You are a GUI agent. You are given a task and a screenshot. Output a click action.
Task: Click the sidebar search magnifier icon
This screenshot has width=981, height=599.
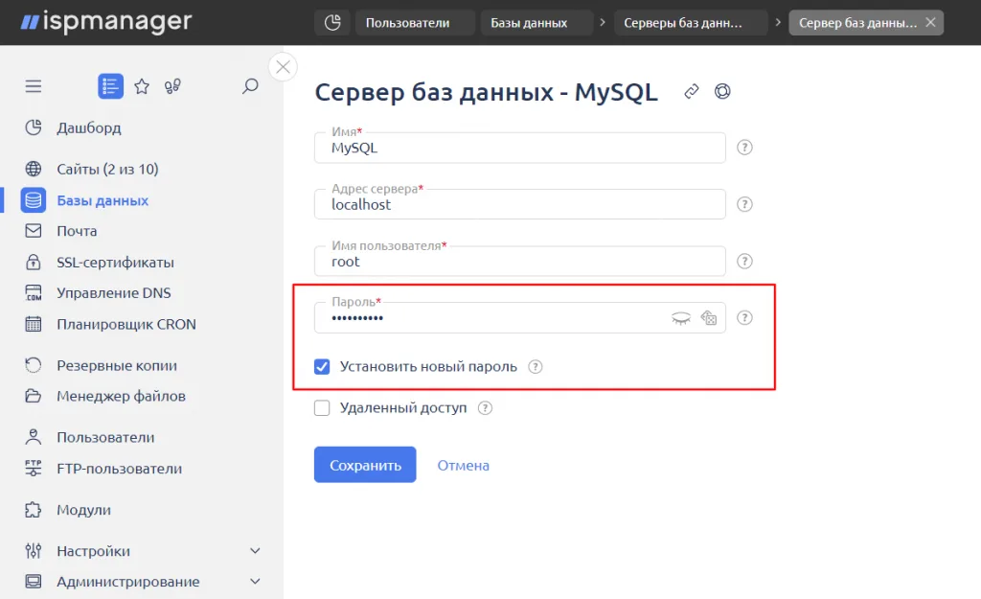tap(250, 86)
